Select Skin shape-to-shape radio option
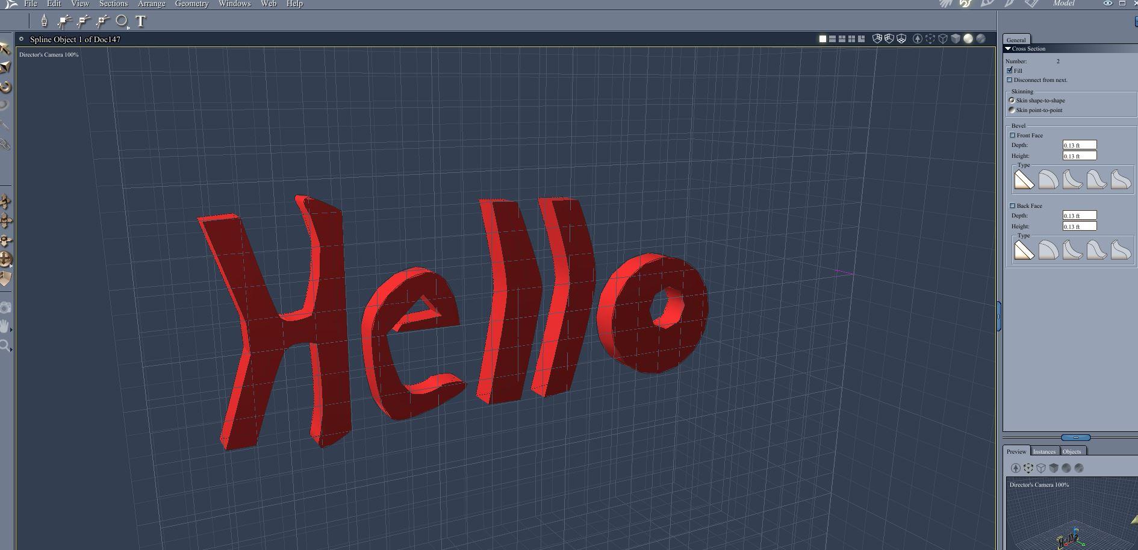 pyautogui.click(x=1012, y=100)
